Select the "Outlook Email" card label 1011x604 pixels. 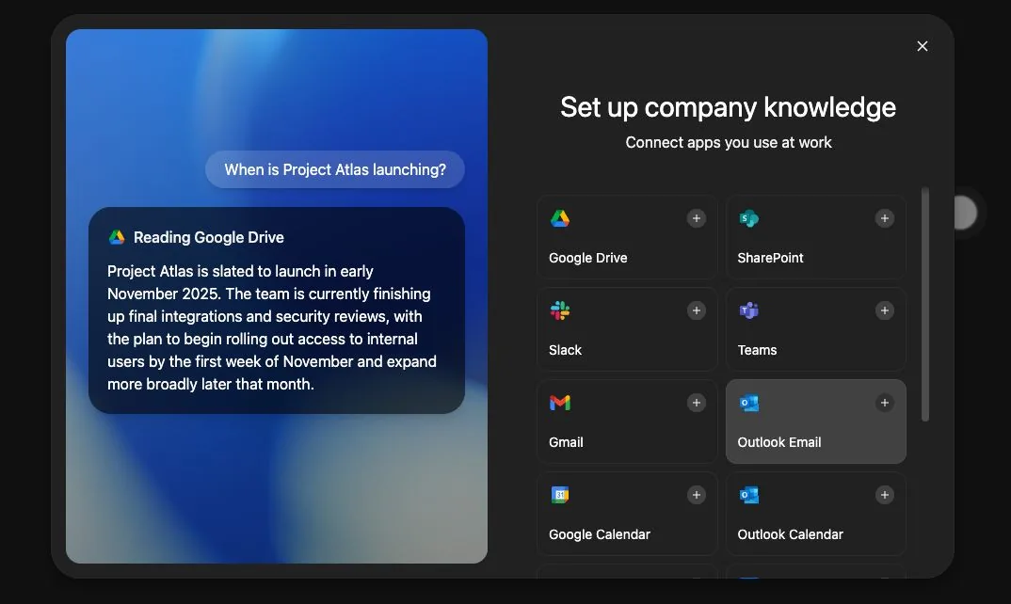(778, 442)
